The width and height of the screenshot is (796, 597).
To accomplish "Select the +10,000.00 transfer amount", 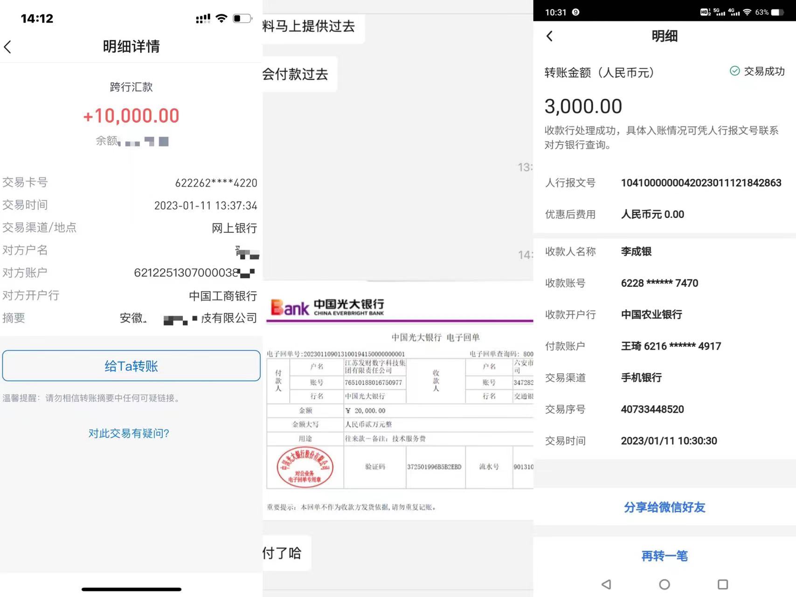I will 131,116.
